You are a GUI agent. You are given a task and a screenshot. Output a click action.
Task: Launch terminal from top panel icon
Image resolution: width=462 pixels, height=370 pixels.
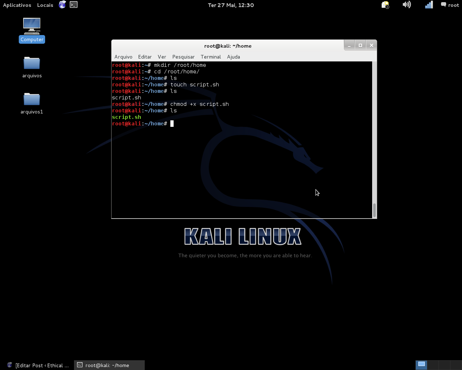74,5
